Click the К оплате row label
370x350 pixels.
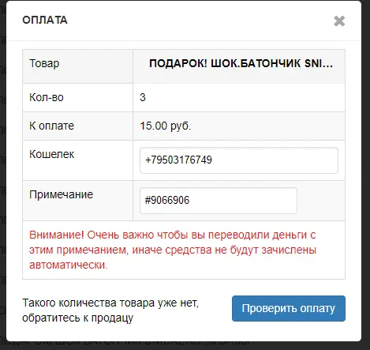pyautogui.click(x=51, y=126)
